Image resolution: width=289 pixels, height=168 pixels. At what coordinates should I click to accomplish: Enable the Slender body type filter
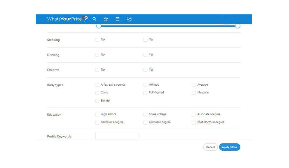pyautogui.click(x=97, y=101)
